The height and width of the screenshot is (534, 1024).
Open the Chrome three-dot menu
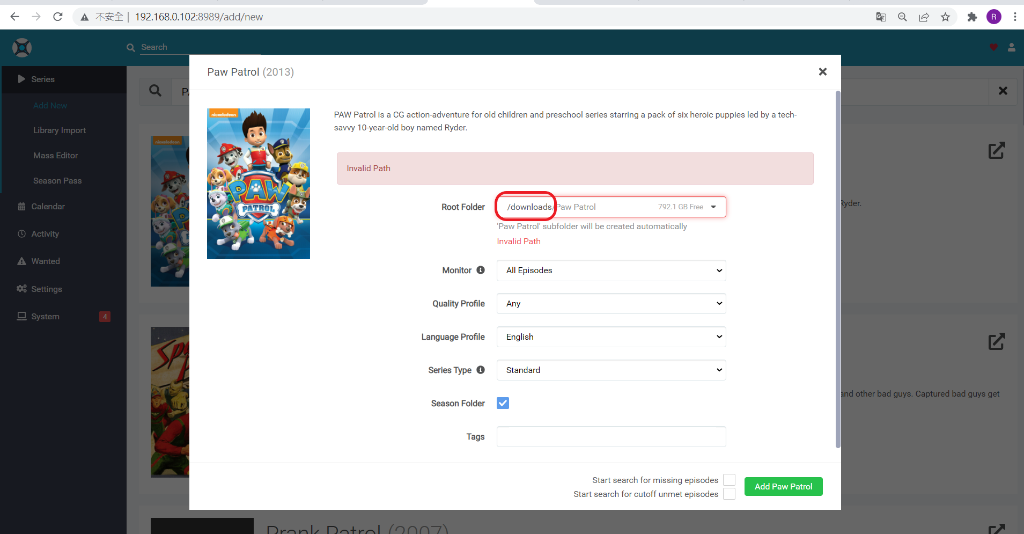point(1015,17)
